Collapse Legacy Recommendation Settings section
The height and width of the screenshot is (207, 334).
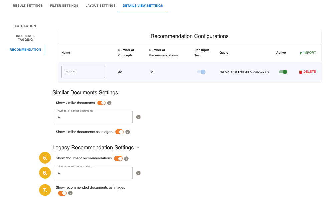coord(139,148)
